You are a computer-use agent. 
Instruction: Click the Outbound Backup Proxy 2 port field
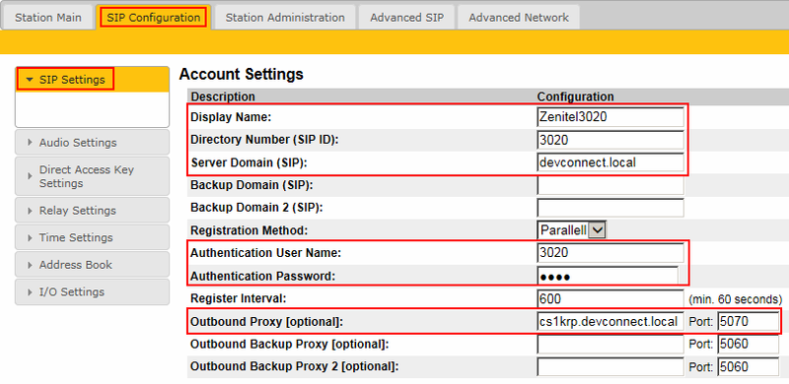click(749, 366)
